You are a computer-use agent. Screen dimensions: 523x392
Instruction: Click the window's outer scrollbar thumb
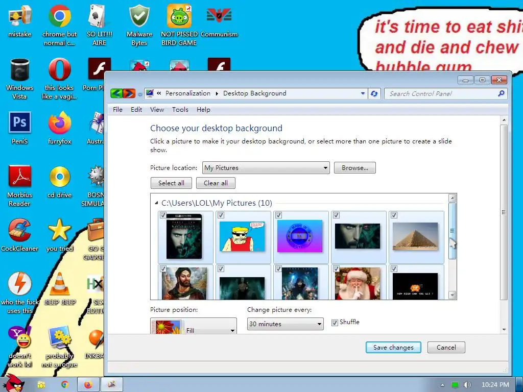504,212
